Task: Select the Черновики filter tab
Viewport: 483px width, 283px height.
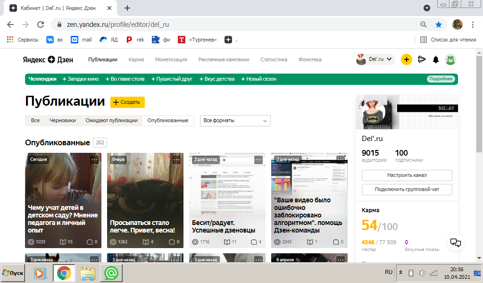Action: click(x=63, y=120)
